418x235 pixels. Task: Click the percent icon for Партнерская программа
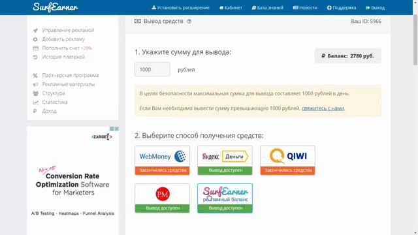click(x=35, y=76)
